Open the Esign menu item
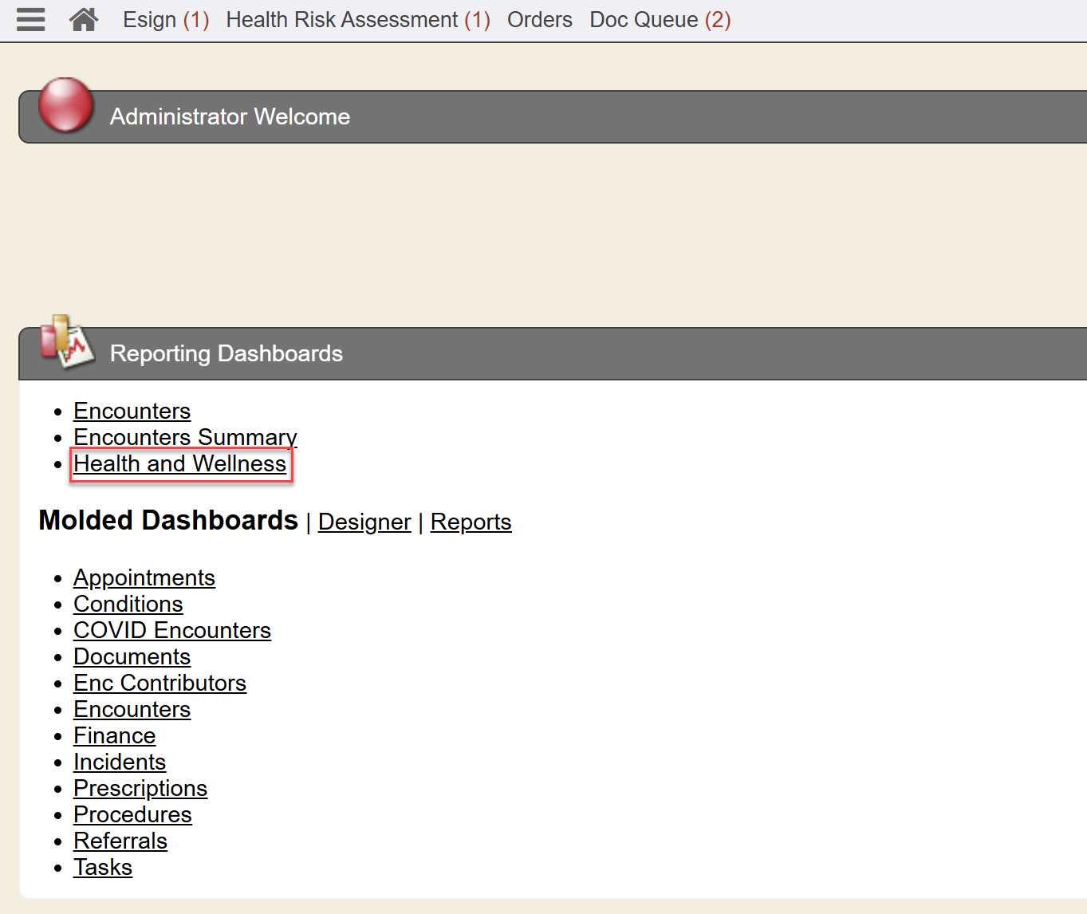Viewport: 1087px width, 914px height. [x=165, y=20]
